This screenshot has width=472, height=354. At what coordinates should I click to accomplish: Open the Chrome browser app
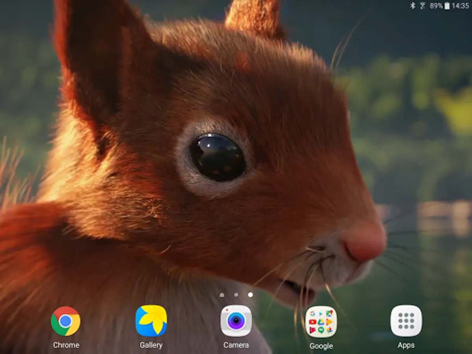click(x=66, y=321)
